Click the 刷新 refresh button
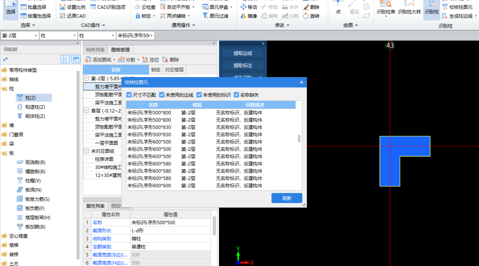 tap(287, 198)
